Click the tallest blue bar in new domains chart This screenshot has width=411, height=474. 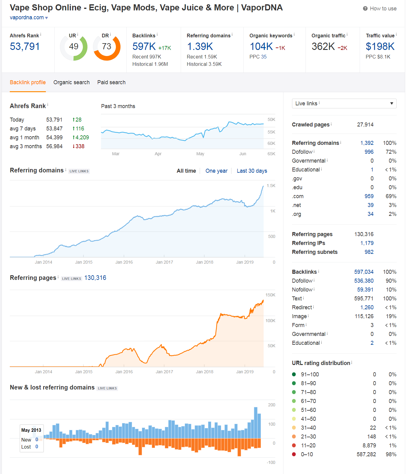(256, 423)
